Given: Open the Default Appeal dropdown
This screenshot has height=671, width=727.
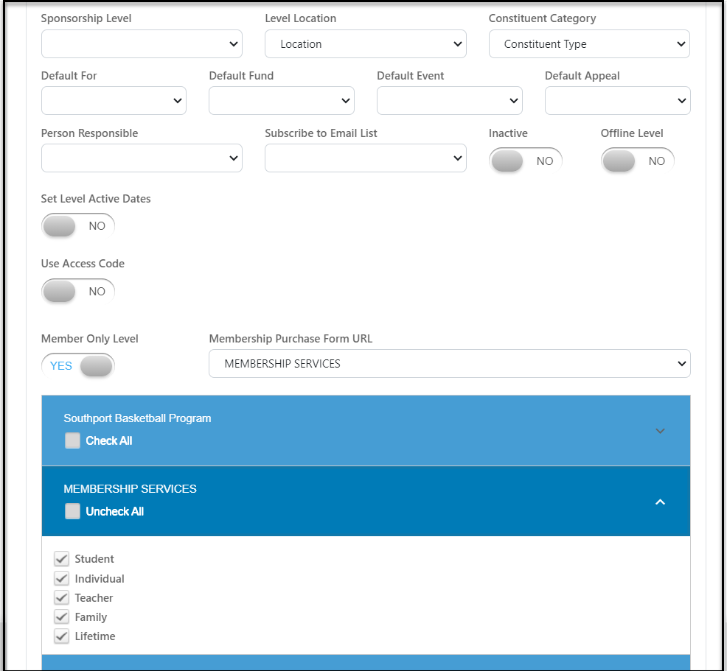Looking at the screenshot, I should [x=618, y=100].
